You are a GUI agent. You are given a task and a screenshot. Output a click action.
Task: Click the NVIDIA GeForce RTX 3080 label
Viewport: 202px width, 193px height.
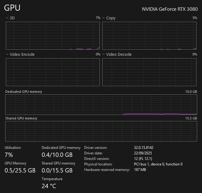click(170, 9)
